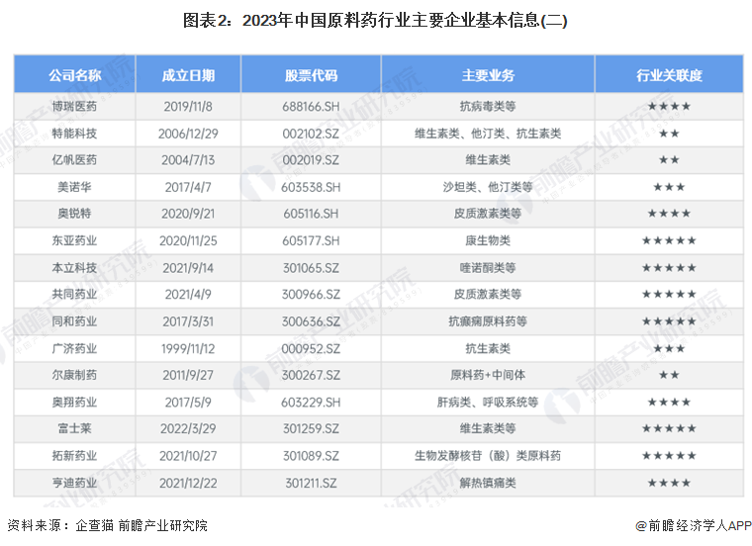Click stock code 300636.SZ
The width and height of the screenshot is (752, 546).
pyautogui.click(x=311, y=321)
